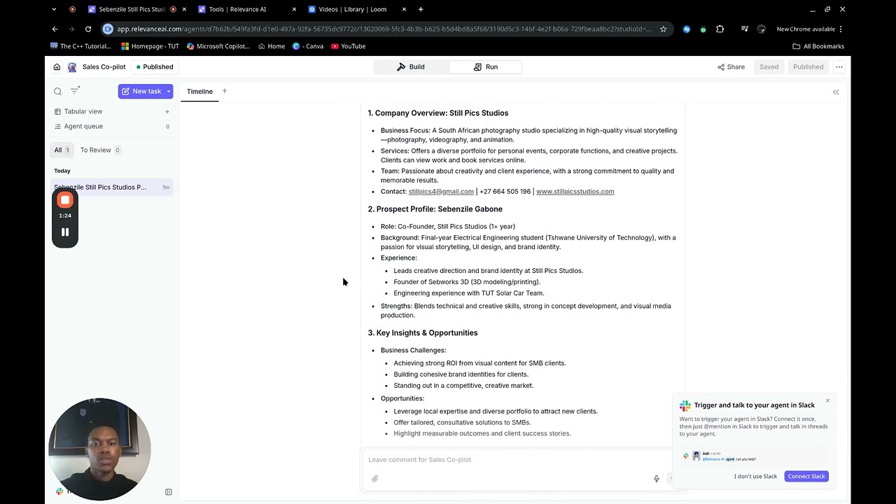Viewport: 896px width, 504px height.
Task: Open a new browser tab
Action: pos(421,9)
